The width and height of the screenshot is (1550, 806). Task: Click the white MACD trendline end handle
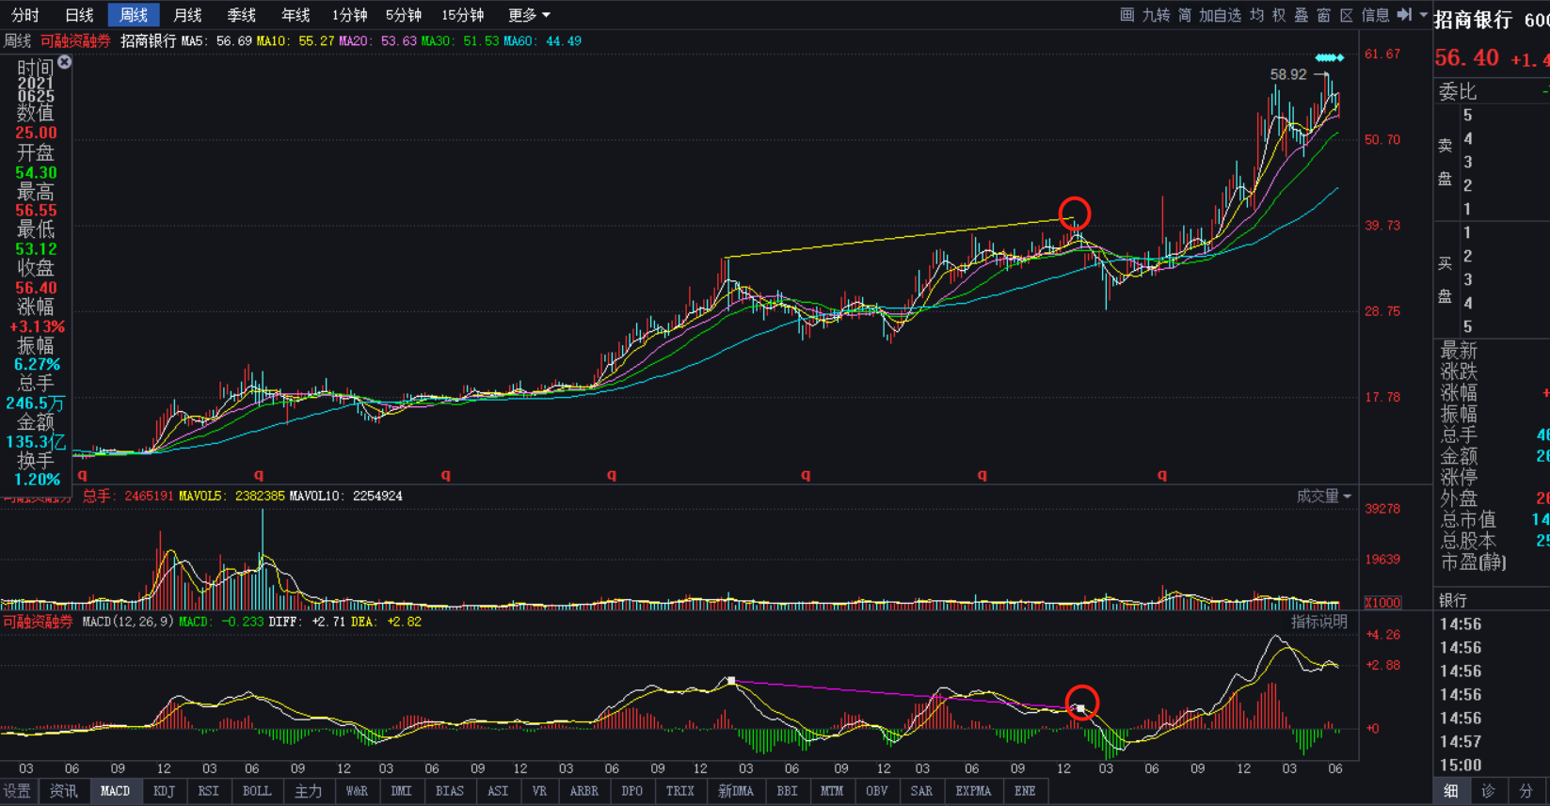1080,708
